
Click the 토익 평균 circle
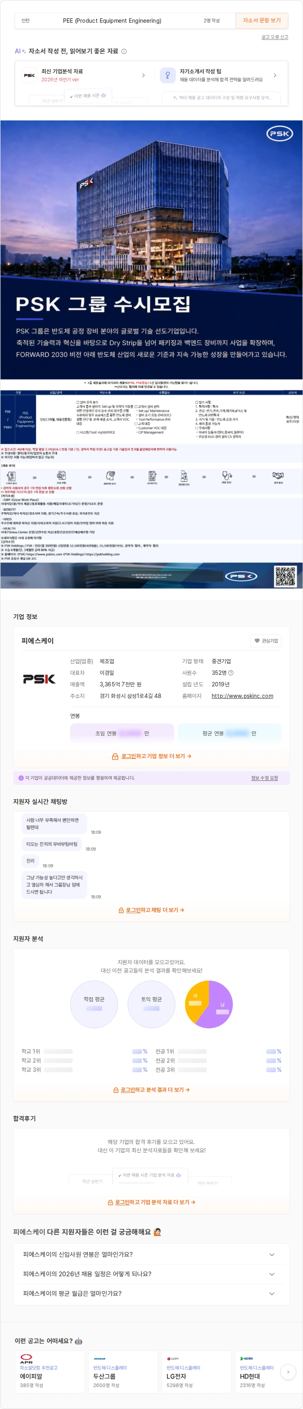point(151,1004)
